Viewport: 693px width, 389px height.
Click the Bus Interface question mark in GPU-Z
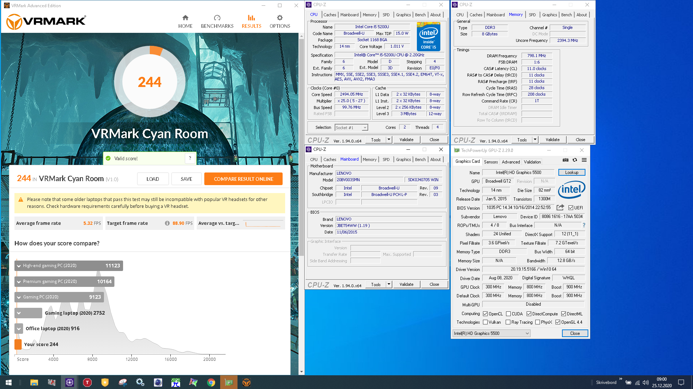[584, 225]
